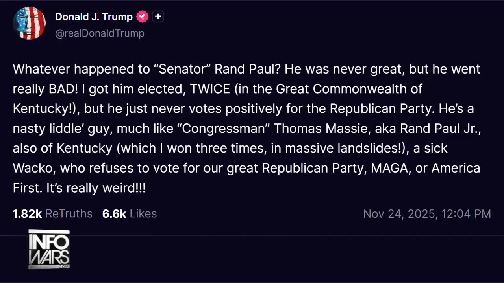Click the 6.6k likes number
Screen dimensions: 504x283
point(114,214)
